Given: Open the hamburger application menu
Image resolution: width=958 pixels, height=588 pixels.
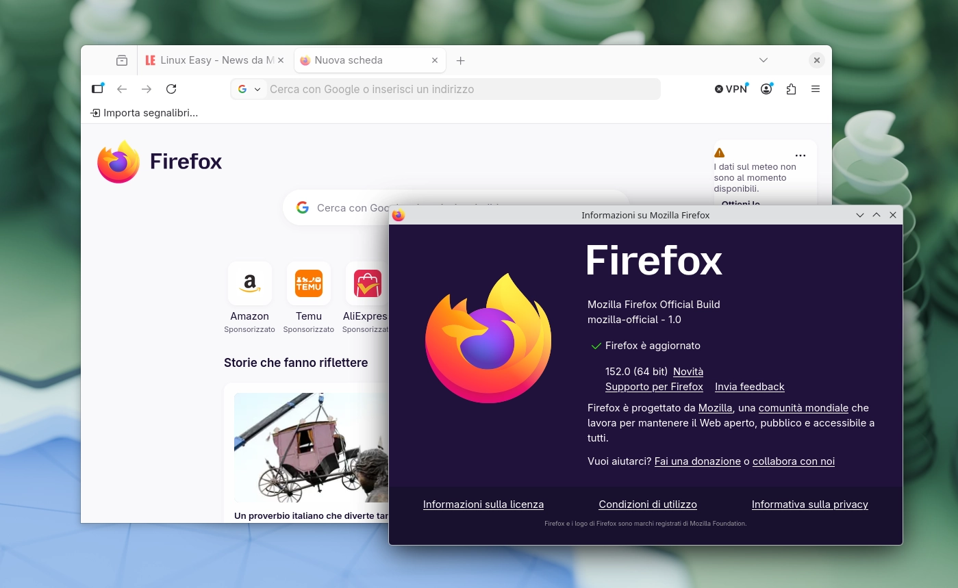Looking at the screenshot, I should [816, 89].
